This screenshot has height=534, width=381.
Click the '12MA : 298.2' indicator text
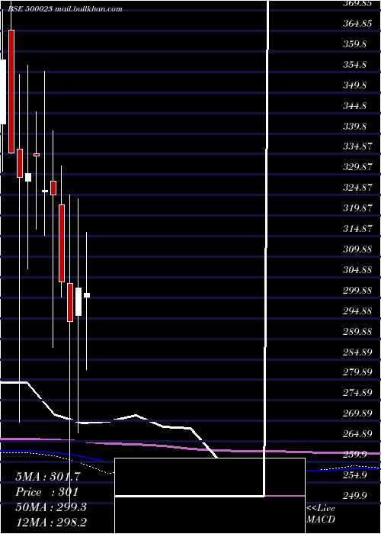(x=51, y=523)
